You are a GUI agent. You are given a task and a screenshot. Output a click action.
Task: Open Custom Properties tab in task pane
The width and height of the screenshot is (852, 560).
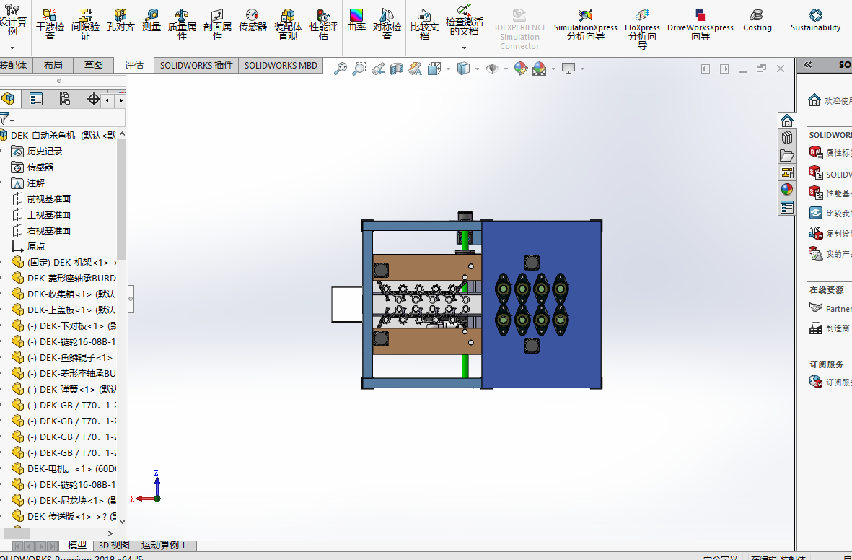pos(787,207)
